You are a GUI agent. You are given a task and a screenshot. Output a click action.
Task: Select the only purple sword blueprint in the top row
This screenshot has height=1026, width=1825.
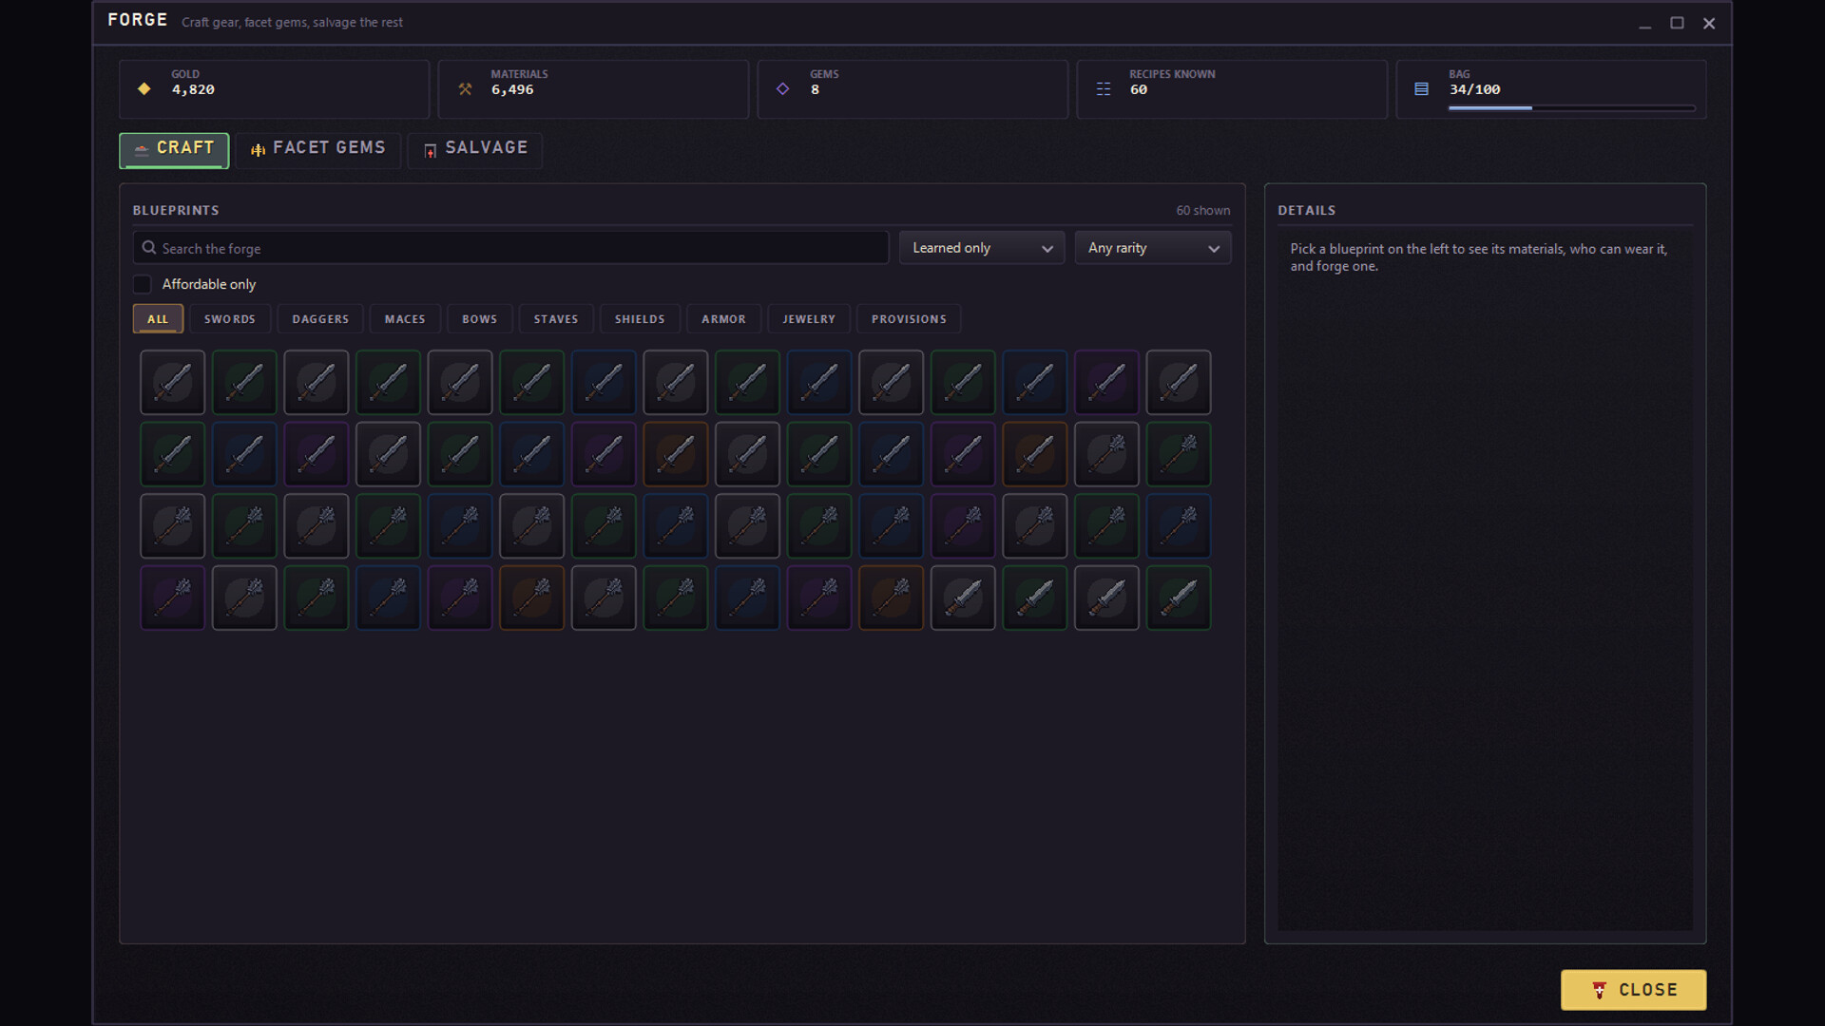point(1106,382)
